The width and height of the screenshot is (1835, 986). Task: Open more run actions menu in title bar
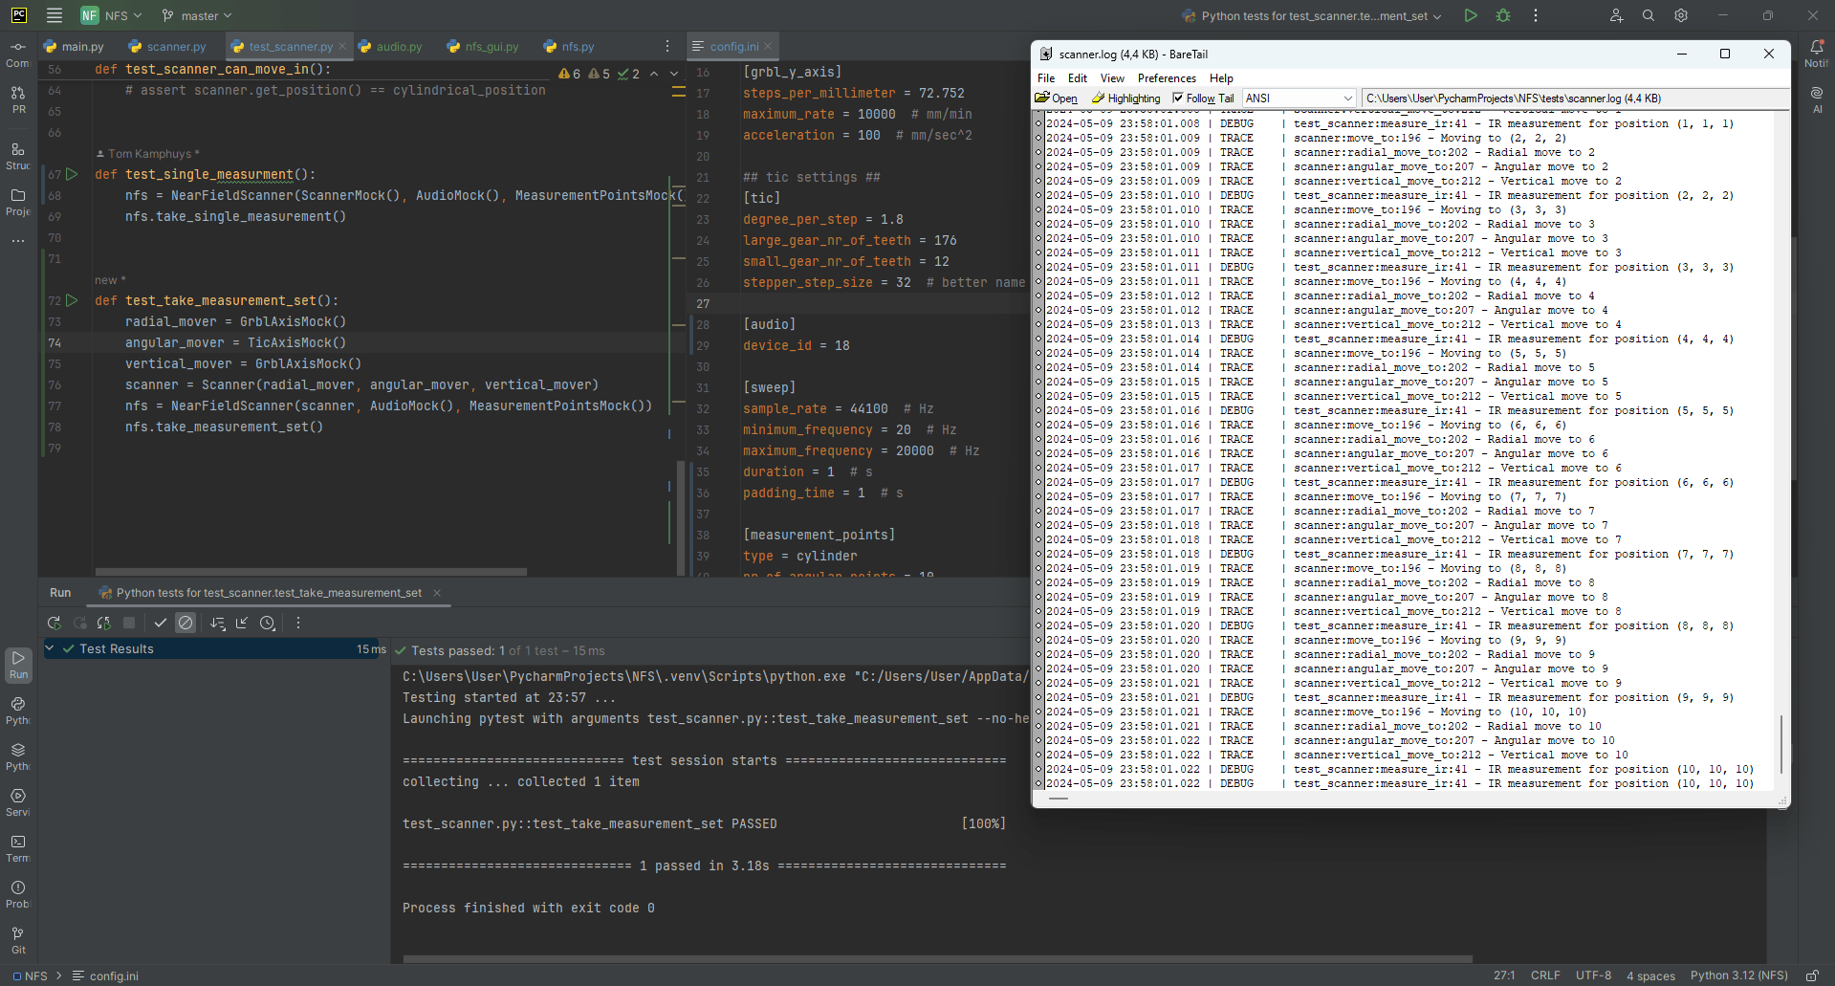(x=1536, y=15)
